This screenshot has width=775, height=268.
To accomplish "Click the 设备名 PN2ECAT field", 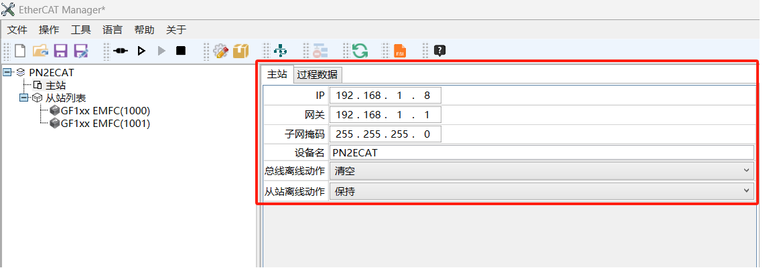I will click(542, 152).
